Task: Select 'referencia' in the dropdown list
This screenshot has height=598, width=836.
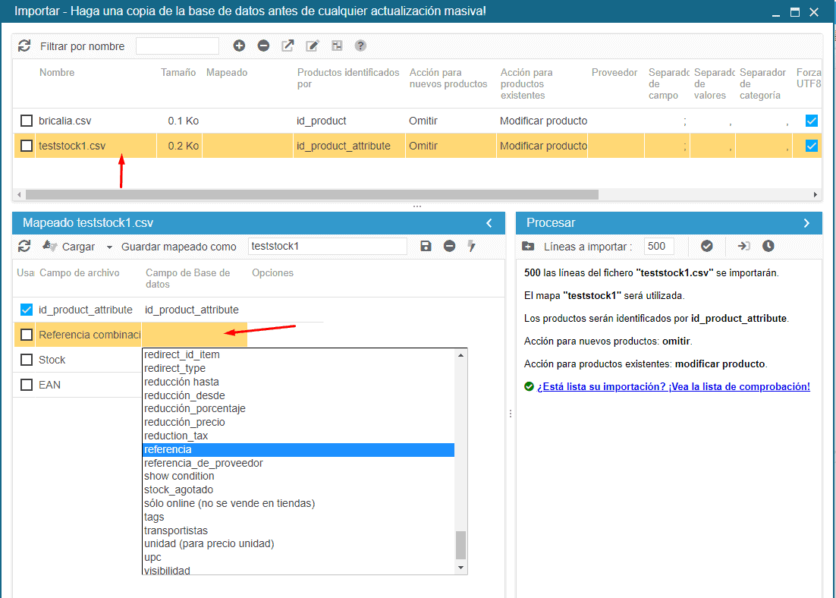Action: [298, 450]
